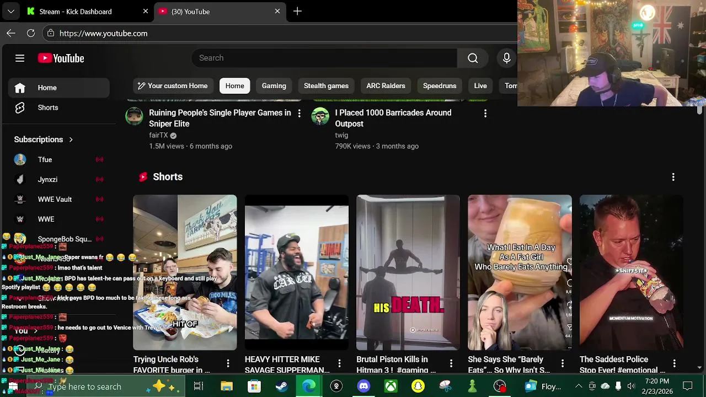Open chess pawn app on taskbar
The height and width of the screenshot is (397, 706).
(x=472, y=386)
